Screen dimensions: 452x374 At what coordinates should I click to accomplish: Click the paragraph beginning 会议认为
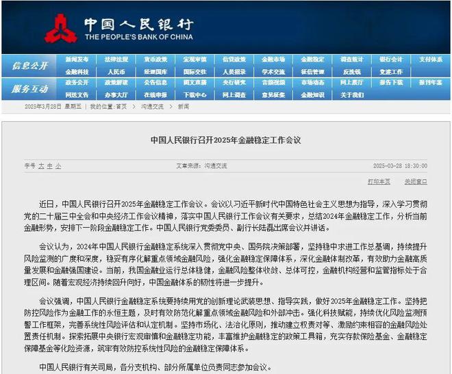pyautogui.click(x=225, y=265)
